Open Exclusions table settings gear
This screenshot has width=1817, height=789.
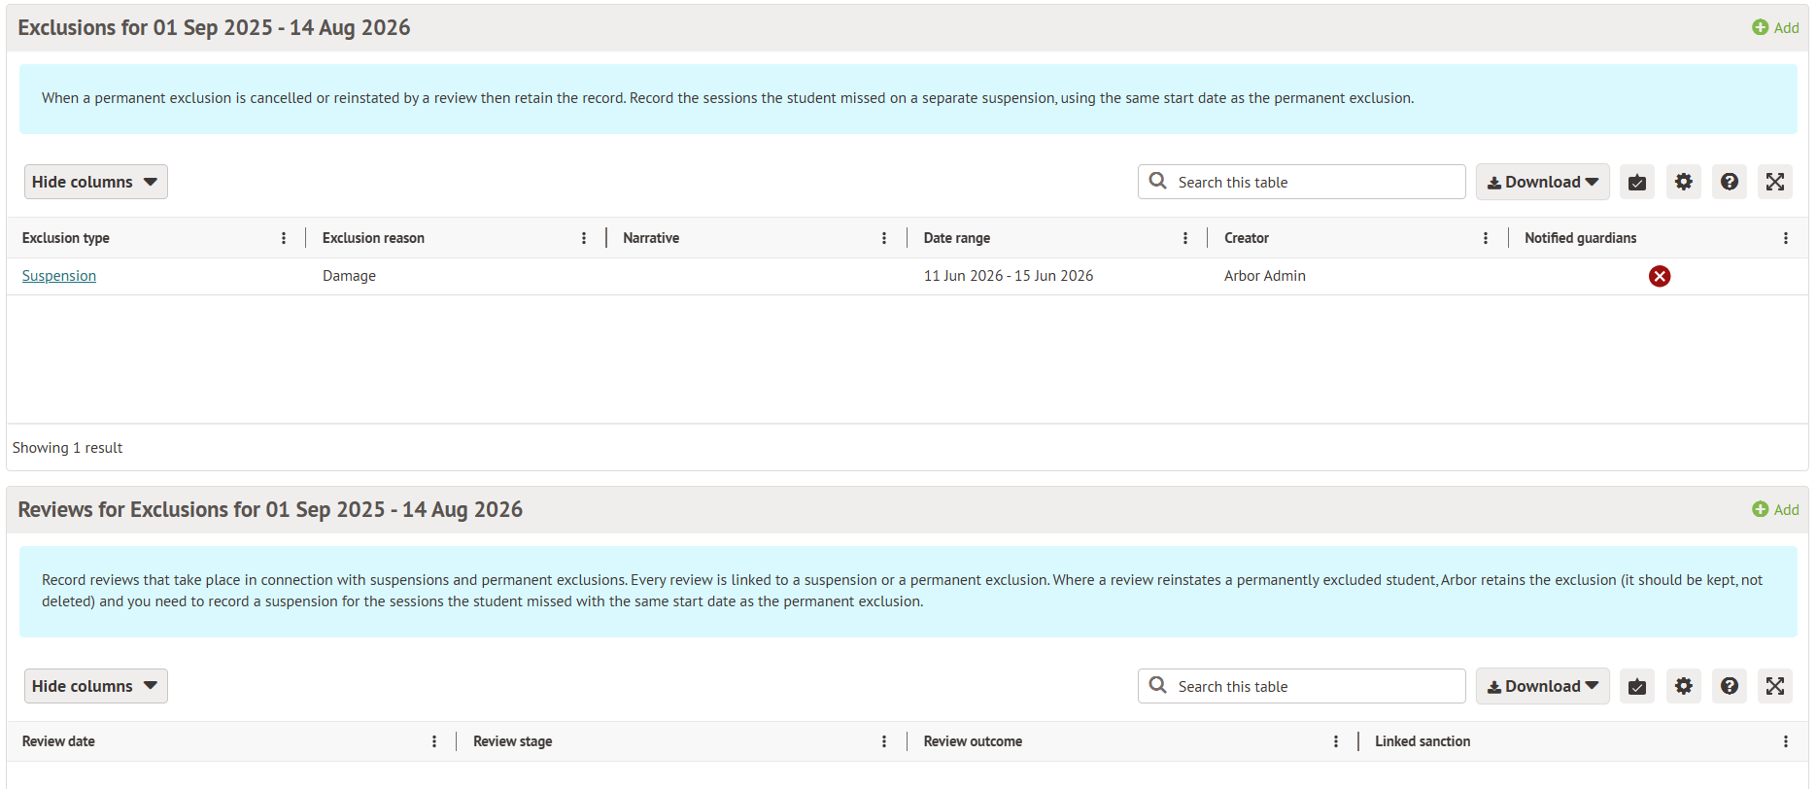1684,182
